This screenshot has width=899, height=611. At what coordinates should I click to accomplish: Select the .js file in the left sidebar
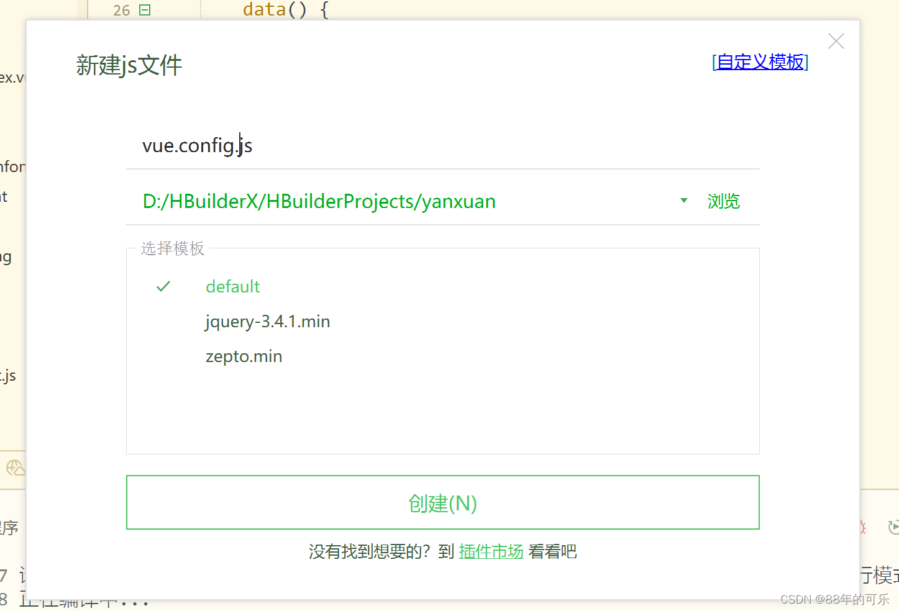8,375
